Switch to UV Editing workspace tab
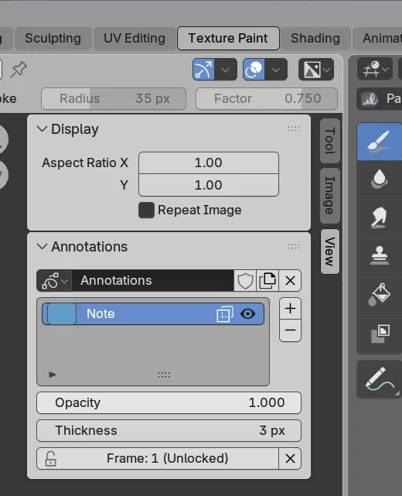Viewport: 402px width, 496px height. pyautogui.click(x=135, y=38)
